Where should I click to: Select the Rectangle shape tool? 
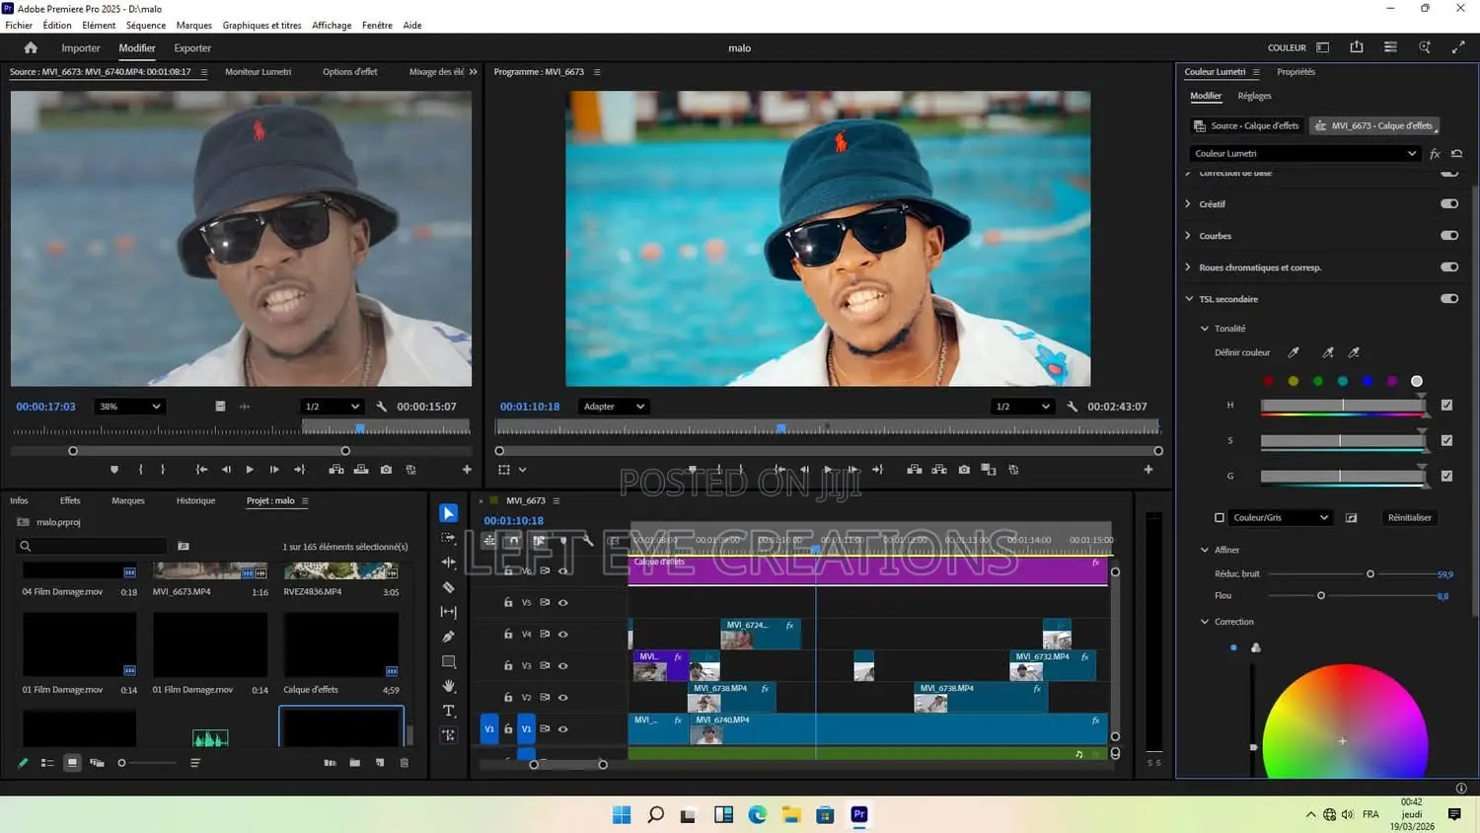tap(449, 661)
